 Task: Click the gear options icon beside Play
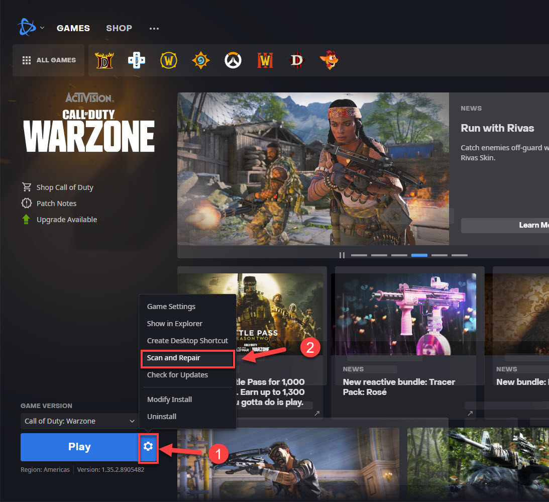(148, 447)
